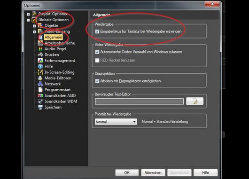
Task: Open Drucken options page
Action: 52,55
